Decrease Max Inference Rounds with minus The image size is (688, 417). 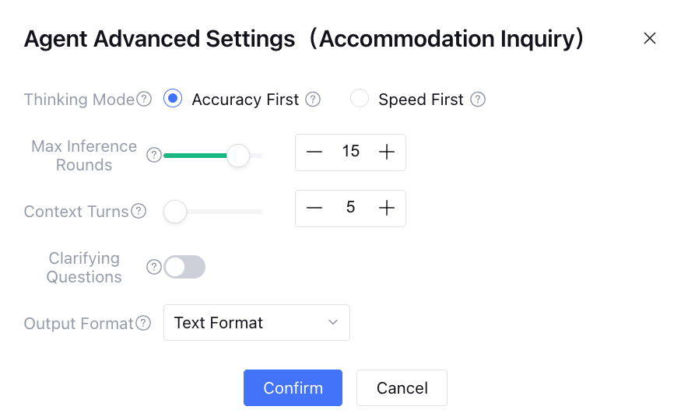pyautogui.click(x=314, y=152)
